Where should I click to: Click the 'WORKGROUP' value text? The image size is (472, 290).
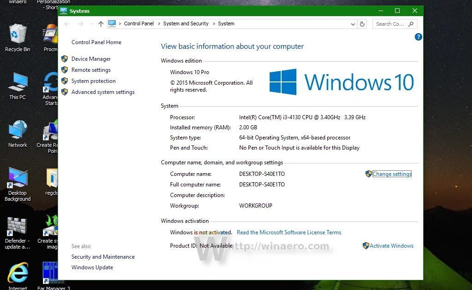[255, 206]
